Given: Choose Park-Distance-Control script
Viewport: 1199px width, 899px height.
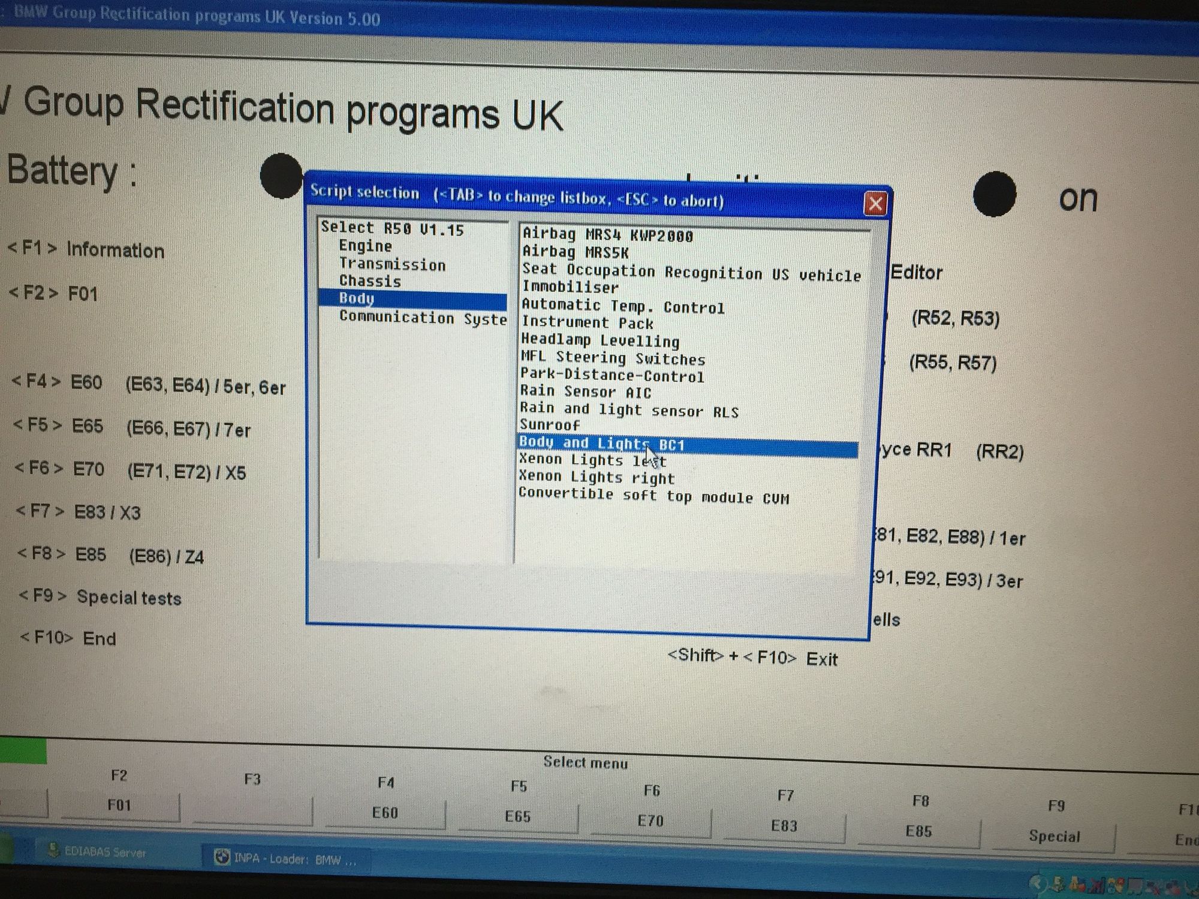Looking at the screenshot, I should pyautogui.click(x=611, y=375).
